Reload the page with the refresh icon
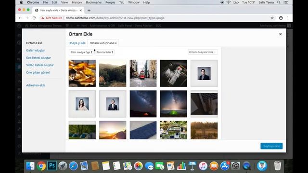 (34, 18)
